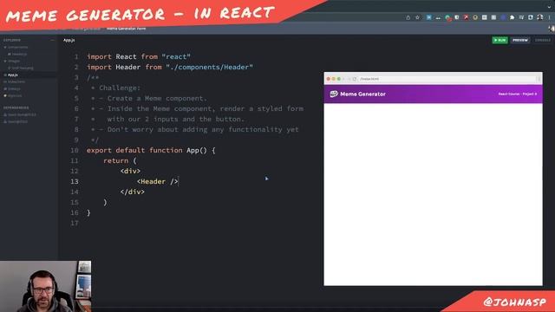Select App.js in the file tree
This screenshot has height=312, width=555.
pyautogui.click(x=11, y=75)
